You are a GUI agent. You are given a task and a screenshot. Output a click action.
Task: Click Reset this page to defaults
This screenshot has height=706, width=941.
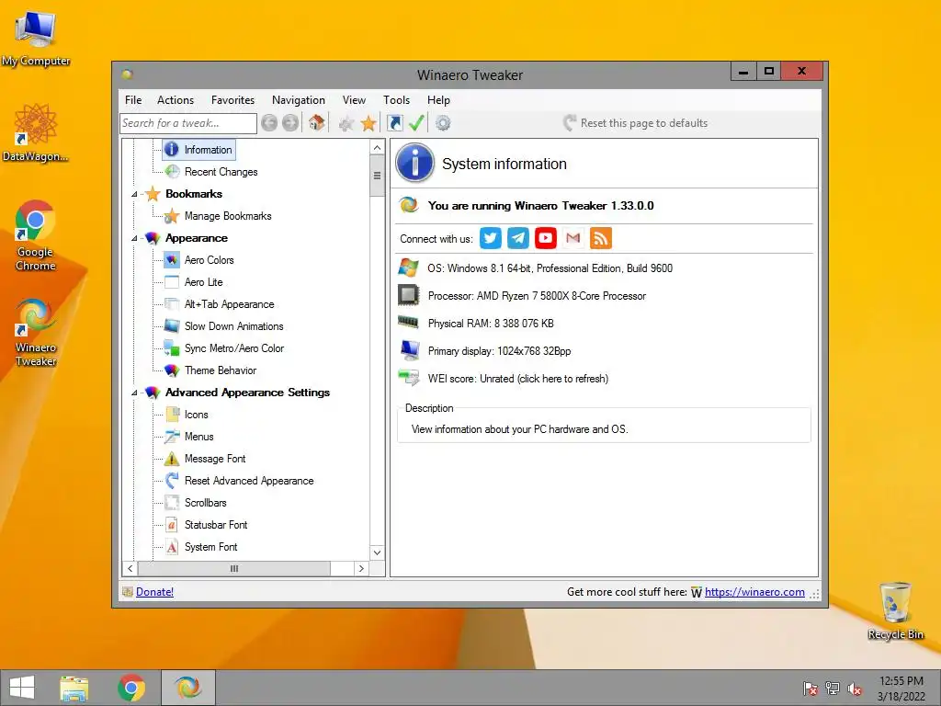pos(636,123)
